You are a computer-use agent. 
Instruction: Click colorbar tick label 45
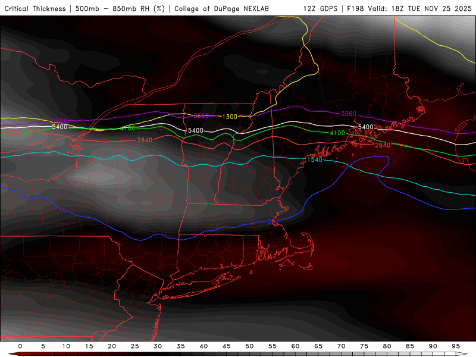(x=227, y=346)
